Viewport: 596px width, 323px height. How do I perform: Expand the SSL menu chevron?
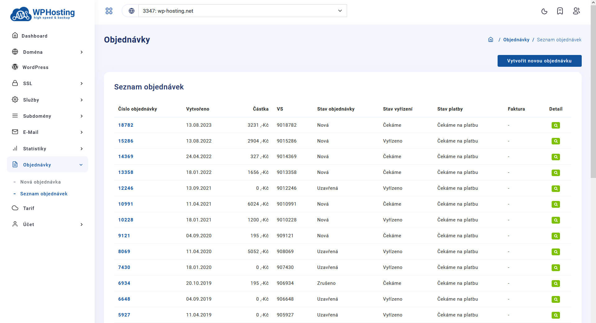click(82, 84)
